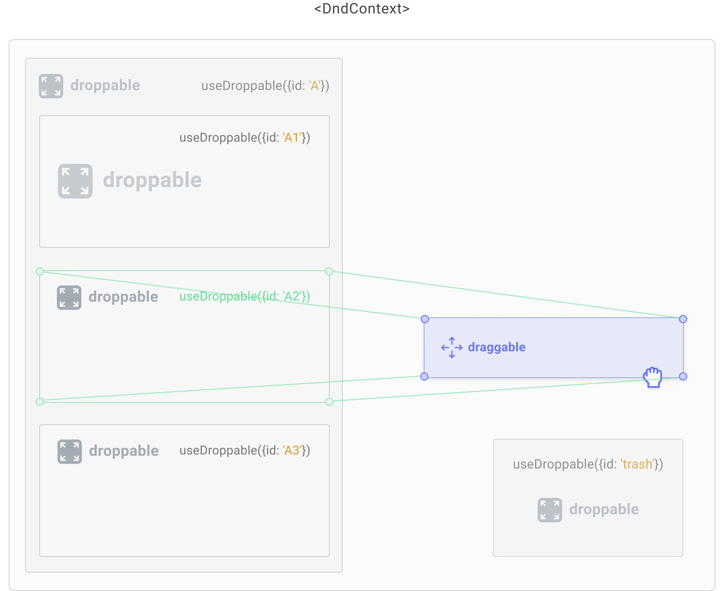Click the useDroppable({id: 'A'}) label
Viewport: 724px width, 591px height.
(266, 86)
